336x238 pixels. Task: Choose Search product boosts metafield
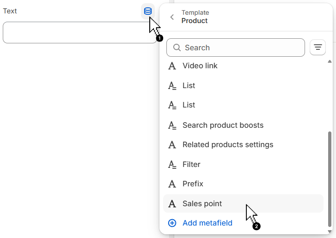coord(223,125)
